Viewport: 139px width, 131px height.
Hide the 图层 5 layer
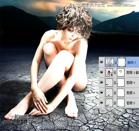tap(102, 103)
